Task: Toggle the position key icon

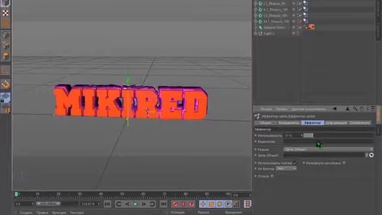Action: coord(203,204)
